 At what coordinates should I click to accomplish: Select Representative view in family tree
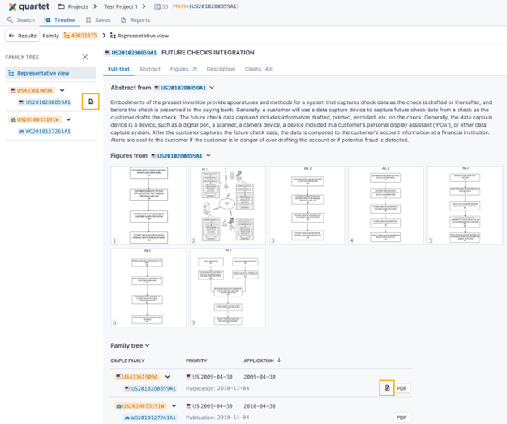click(x=41, y=72)
